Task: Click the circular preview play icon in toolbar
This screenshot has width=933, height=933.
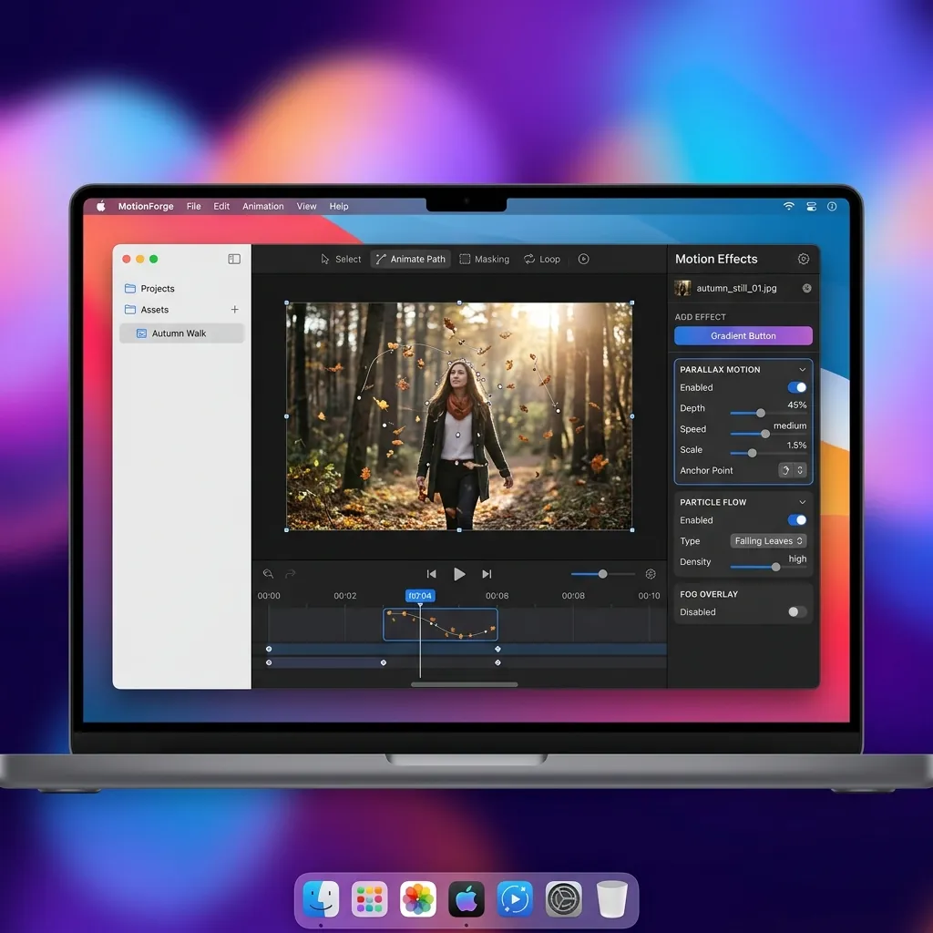Action: (584, 259)
